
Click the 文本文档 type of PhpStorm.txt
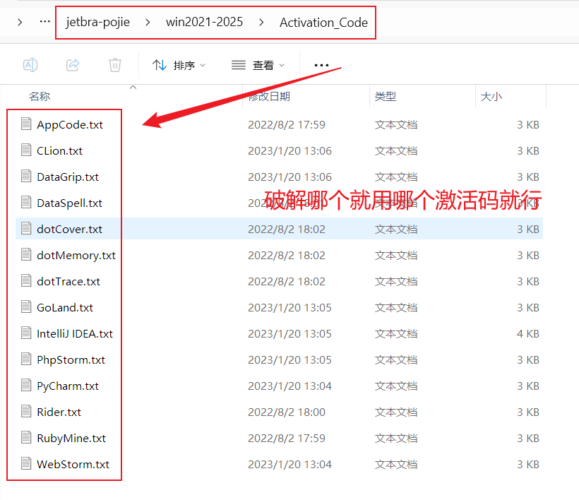tap(396, 360)
